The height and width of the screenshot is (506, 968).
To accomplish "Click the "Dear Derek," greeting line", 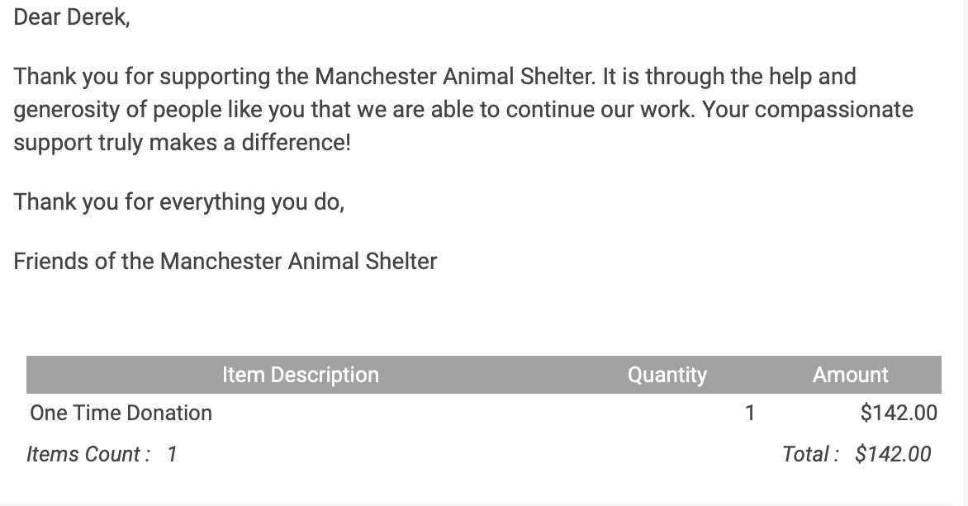I will [72, 17].
